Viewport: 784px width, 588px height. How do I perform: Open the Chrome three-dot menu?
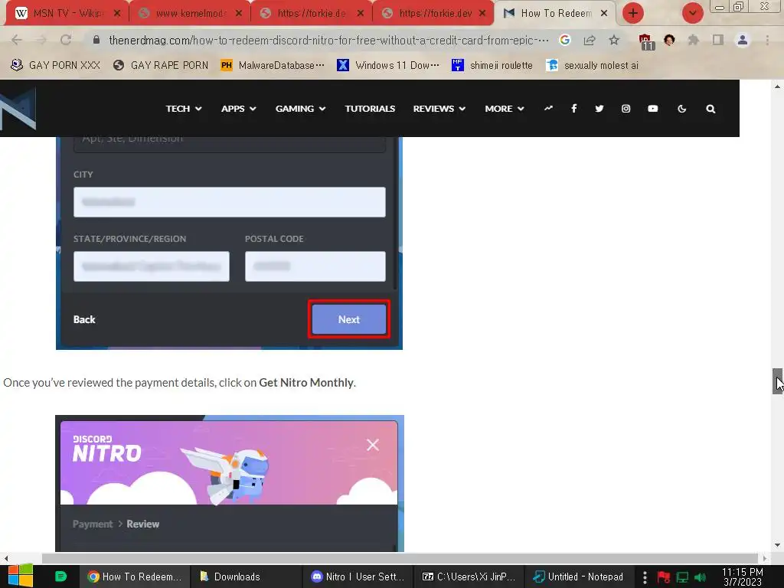tap(767, 40)
